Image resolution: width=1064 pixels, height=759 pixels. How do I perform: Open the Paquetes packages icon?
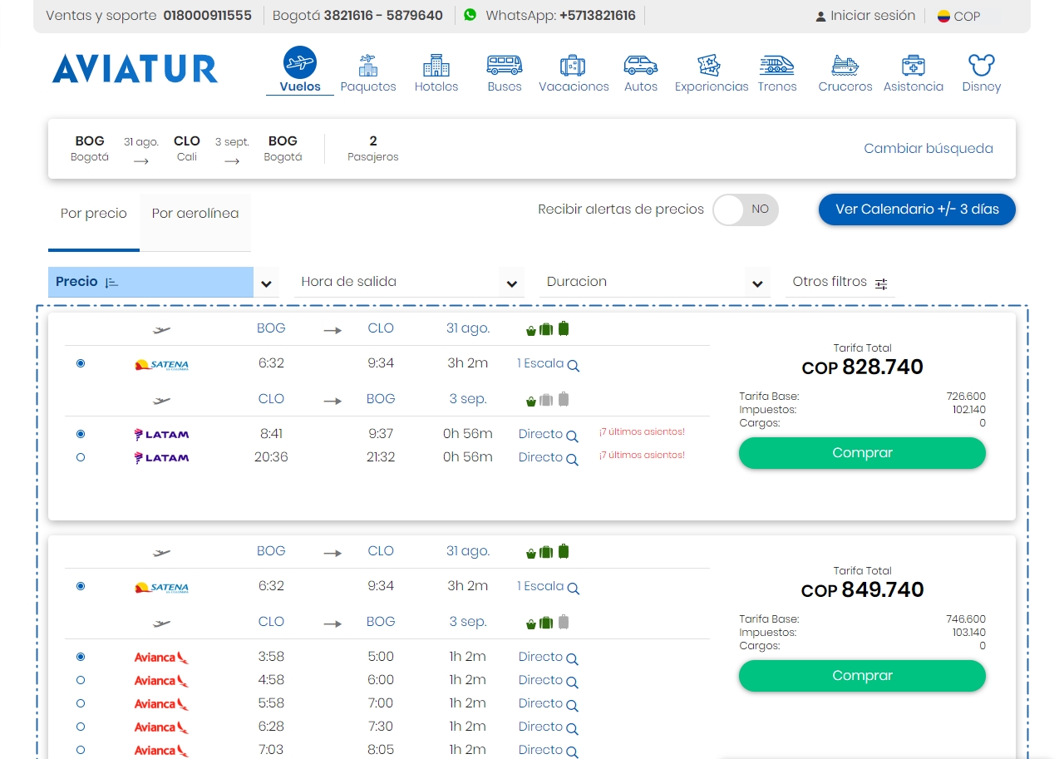[x=368, y=65]
